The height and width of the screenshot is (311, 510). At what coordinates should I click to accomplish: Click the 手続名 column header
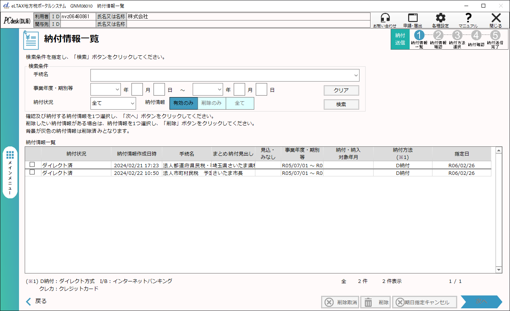[187, 154]
